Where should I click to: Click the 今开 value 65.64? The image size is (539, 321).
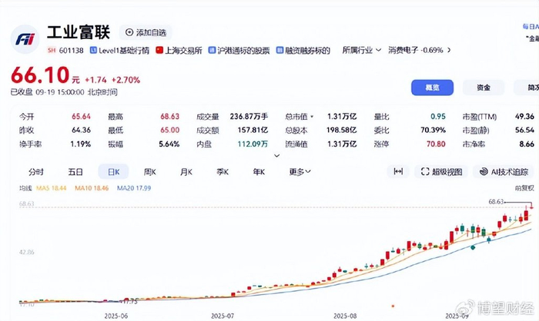81,117
